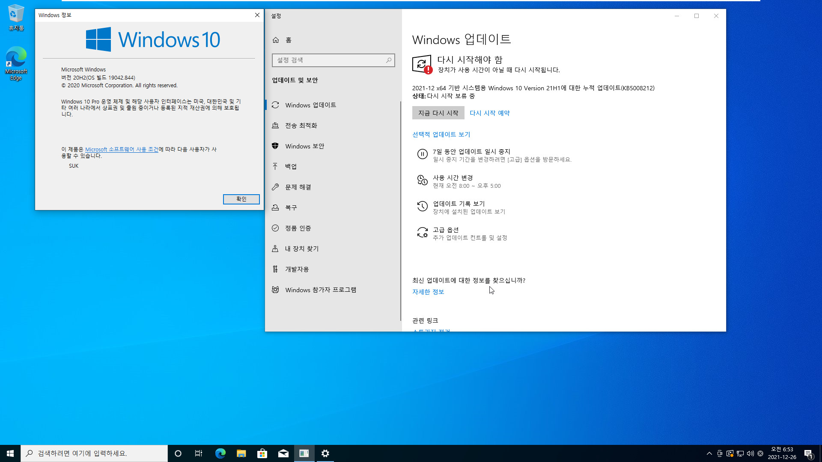Click the clock icon for 사용 시간 변경
The height and width of the screenshot is (462, 822).
tap(422, 180)
